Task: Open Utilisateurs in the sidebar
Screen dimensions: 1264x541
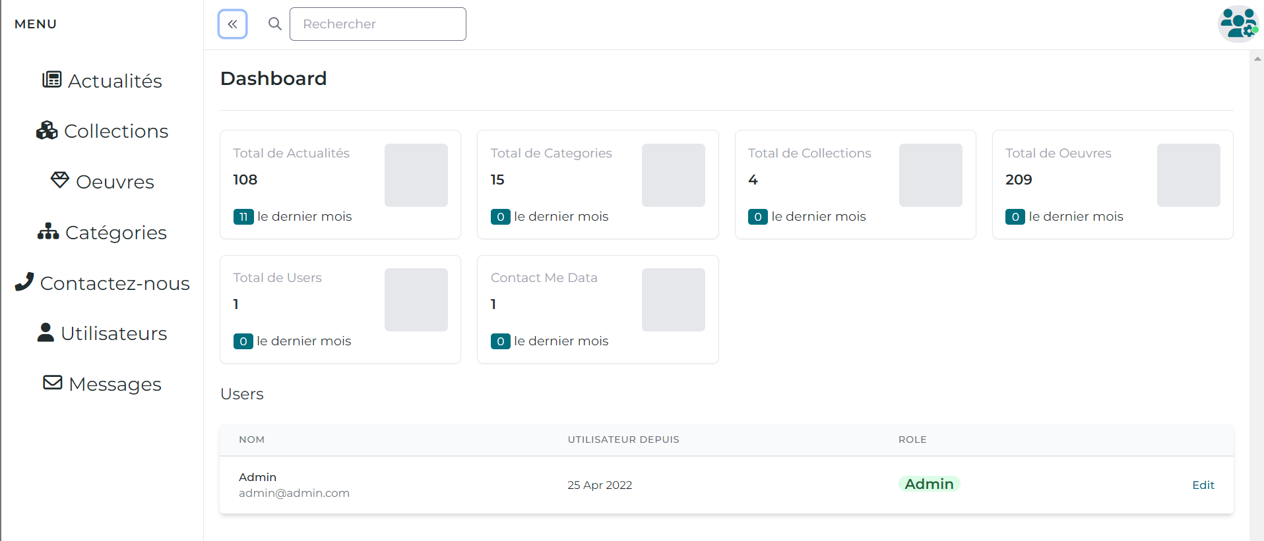Action: click(102, 333)
